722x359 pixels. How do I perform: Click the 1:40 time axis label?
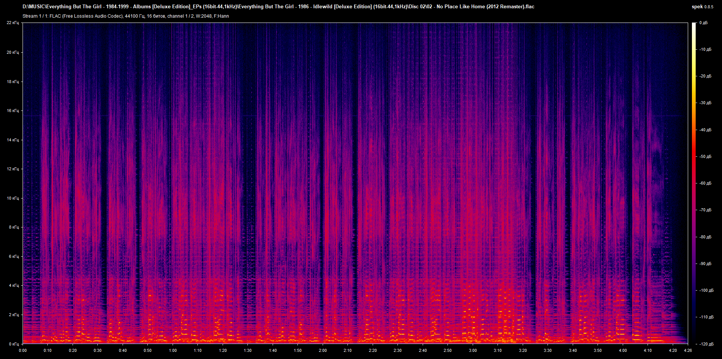tap(273, 350)
